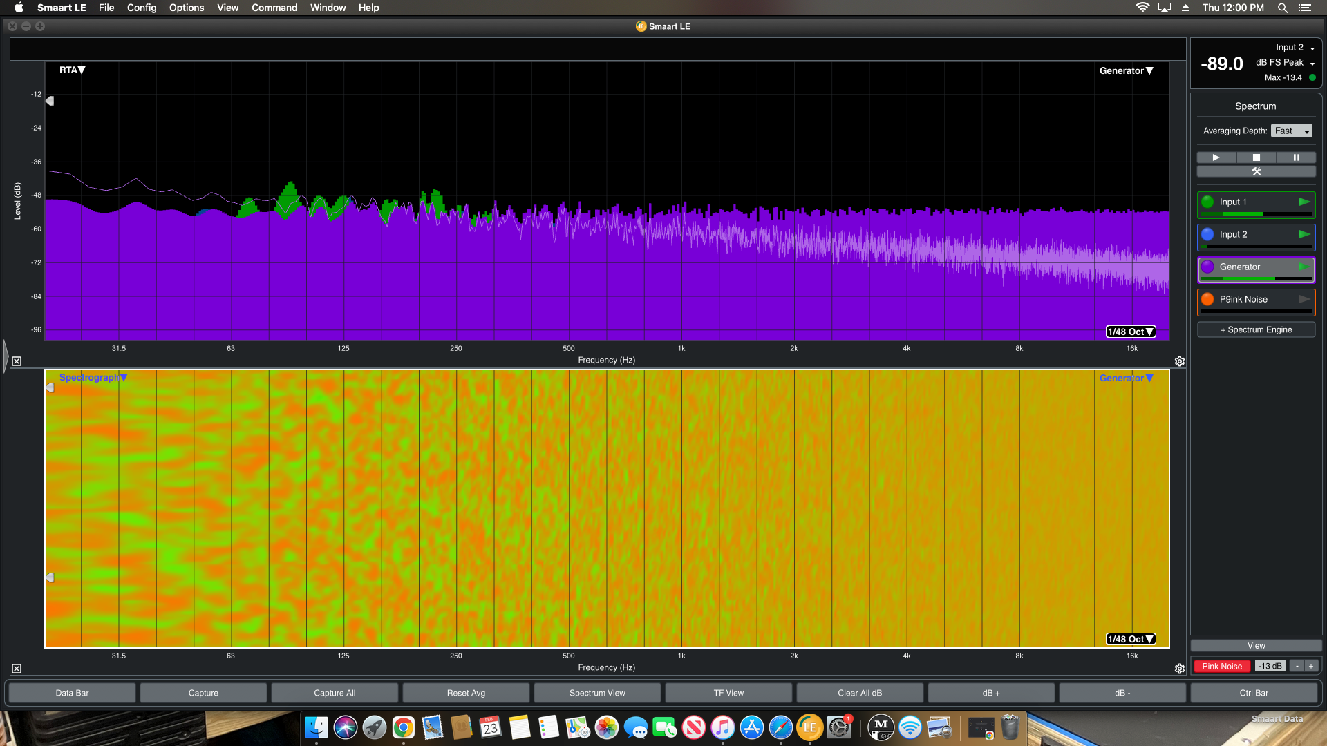This screenshot has height=746, width=1327.
Task: Click the Wi-Fi status menu bar icon
Action: click(x=1142, y=8)
